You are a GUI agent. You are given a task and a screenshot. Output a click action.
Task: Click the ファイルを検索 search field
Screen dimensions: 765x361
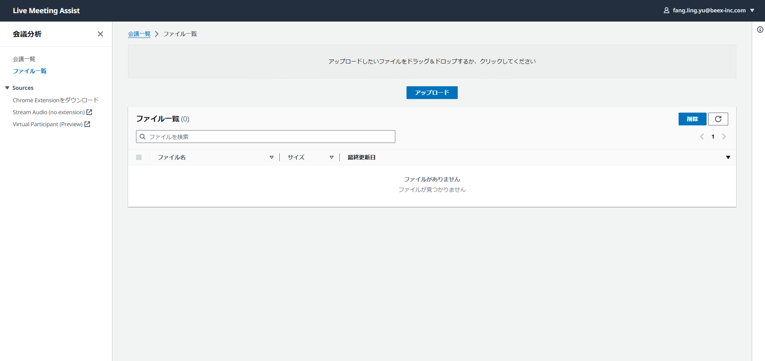[266, 137]
